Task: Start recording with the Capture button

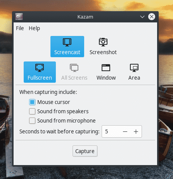Action: pos(85,151)
